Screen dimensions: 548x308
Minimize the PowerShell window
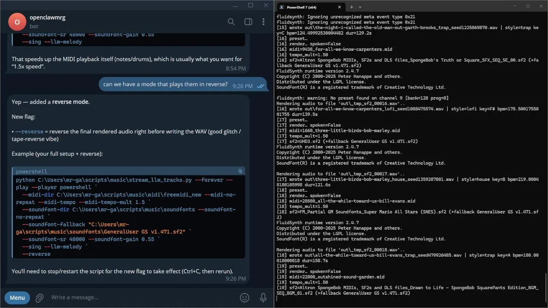pos(515,6)
